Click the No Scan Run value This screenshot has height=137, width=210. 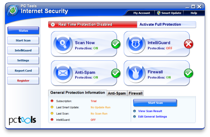tap(99, 114)
